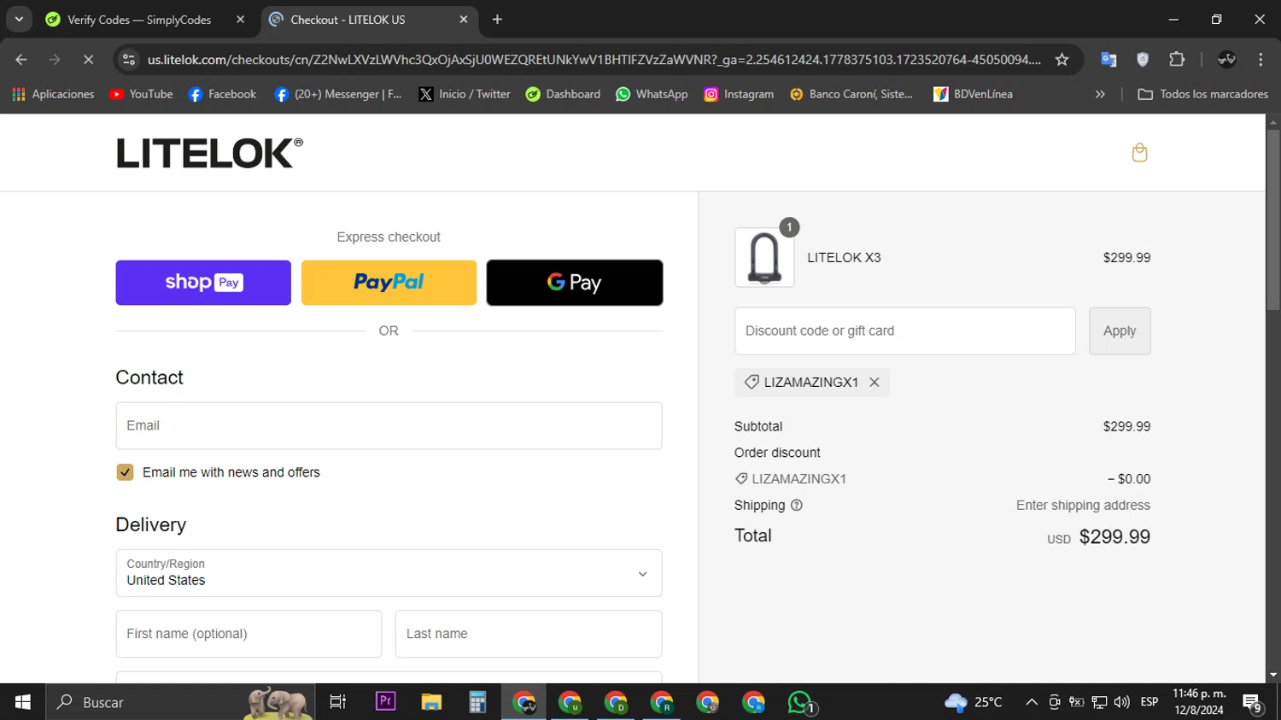Open the Calculator from the taskbar

pos(477,702)
